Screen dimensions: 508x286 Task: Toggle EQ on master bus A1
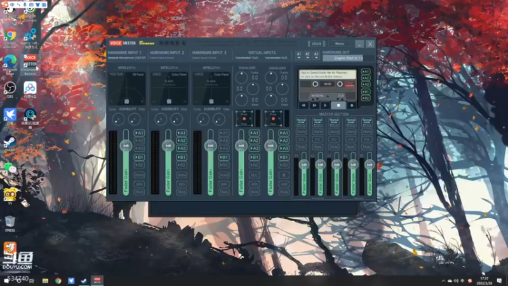(x=301, y=139)
